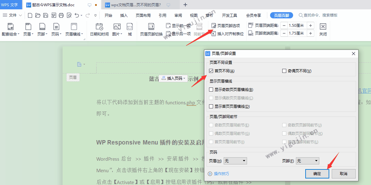Click the WPS 文字 home tab
Image resolution: width=371 pixels, height=185 pixels.
[x=11, y=5]
